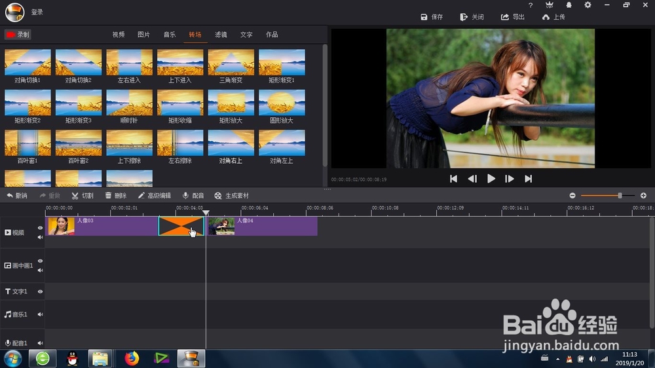The height and width of the screenshot is (368, 655).
Task: Select the 圆形放大 transition
Action: click(282, 103)
